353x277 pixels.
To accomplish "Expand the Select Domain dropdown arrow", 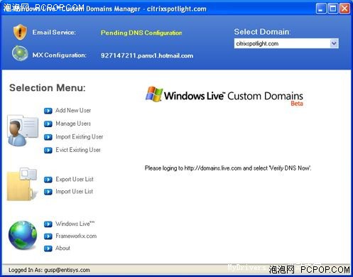I will 334,43.
